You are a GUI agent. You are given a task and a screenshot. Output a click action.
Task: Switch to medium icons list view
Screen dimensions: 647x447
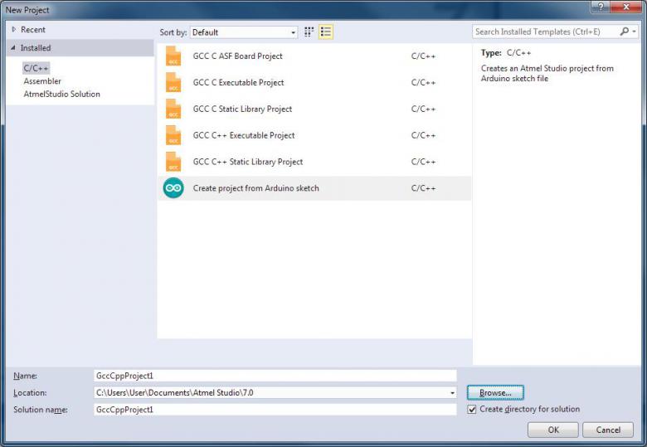pyautogui.click(x=325, y=32)
